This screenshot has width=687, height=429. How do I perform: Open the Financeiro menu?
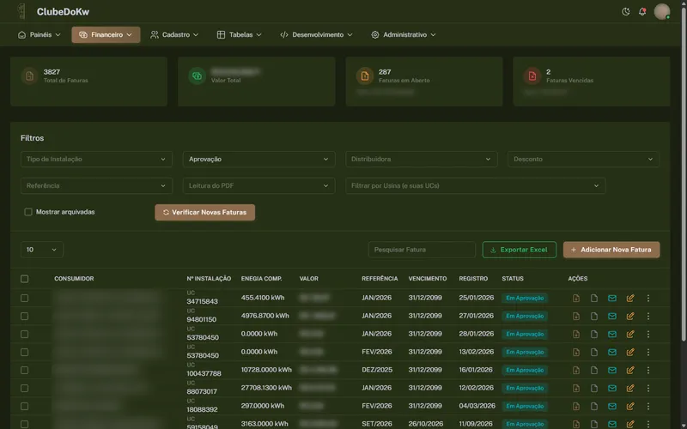[x=106, y=34]
